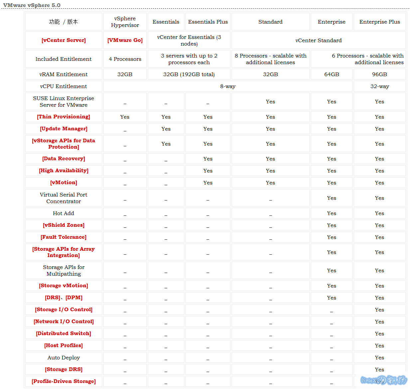Open the vCenter Server link

(64, 40)
